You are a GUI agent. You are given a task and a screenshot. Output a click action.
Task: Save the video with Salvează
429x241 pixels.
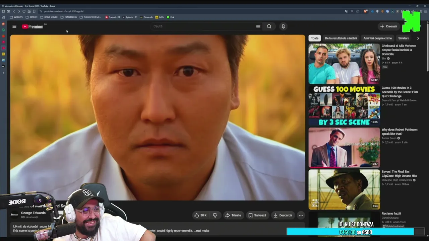257,215
